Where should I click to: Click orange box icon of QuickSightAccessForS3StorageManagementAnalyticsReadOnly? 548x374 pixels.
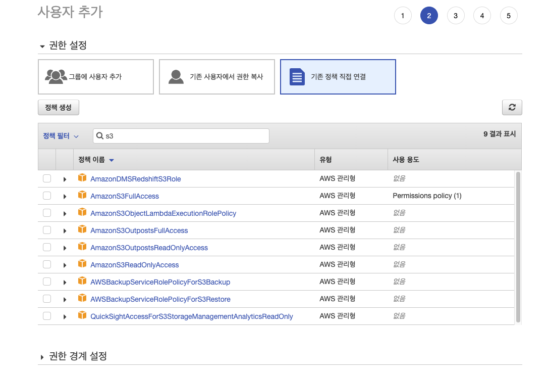click(82, 315)
